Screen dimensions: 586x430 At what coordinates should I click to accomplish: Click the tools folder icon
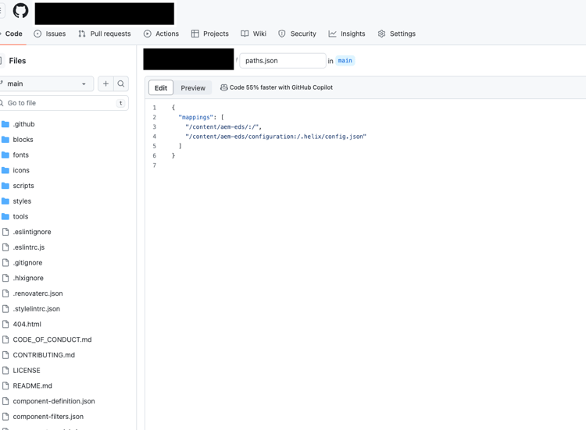[x=5, y=216]
